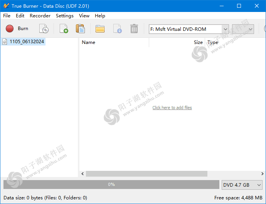Minimize the True Burner window
Screen dimensions: 266x204
[222, 6]
